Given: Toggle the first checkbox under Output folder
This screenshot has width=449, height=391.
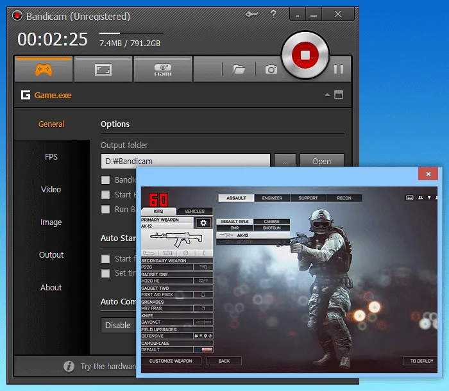Looking at the screenshot, I should click(x=106, y=180).
